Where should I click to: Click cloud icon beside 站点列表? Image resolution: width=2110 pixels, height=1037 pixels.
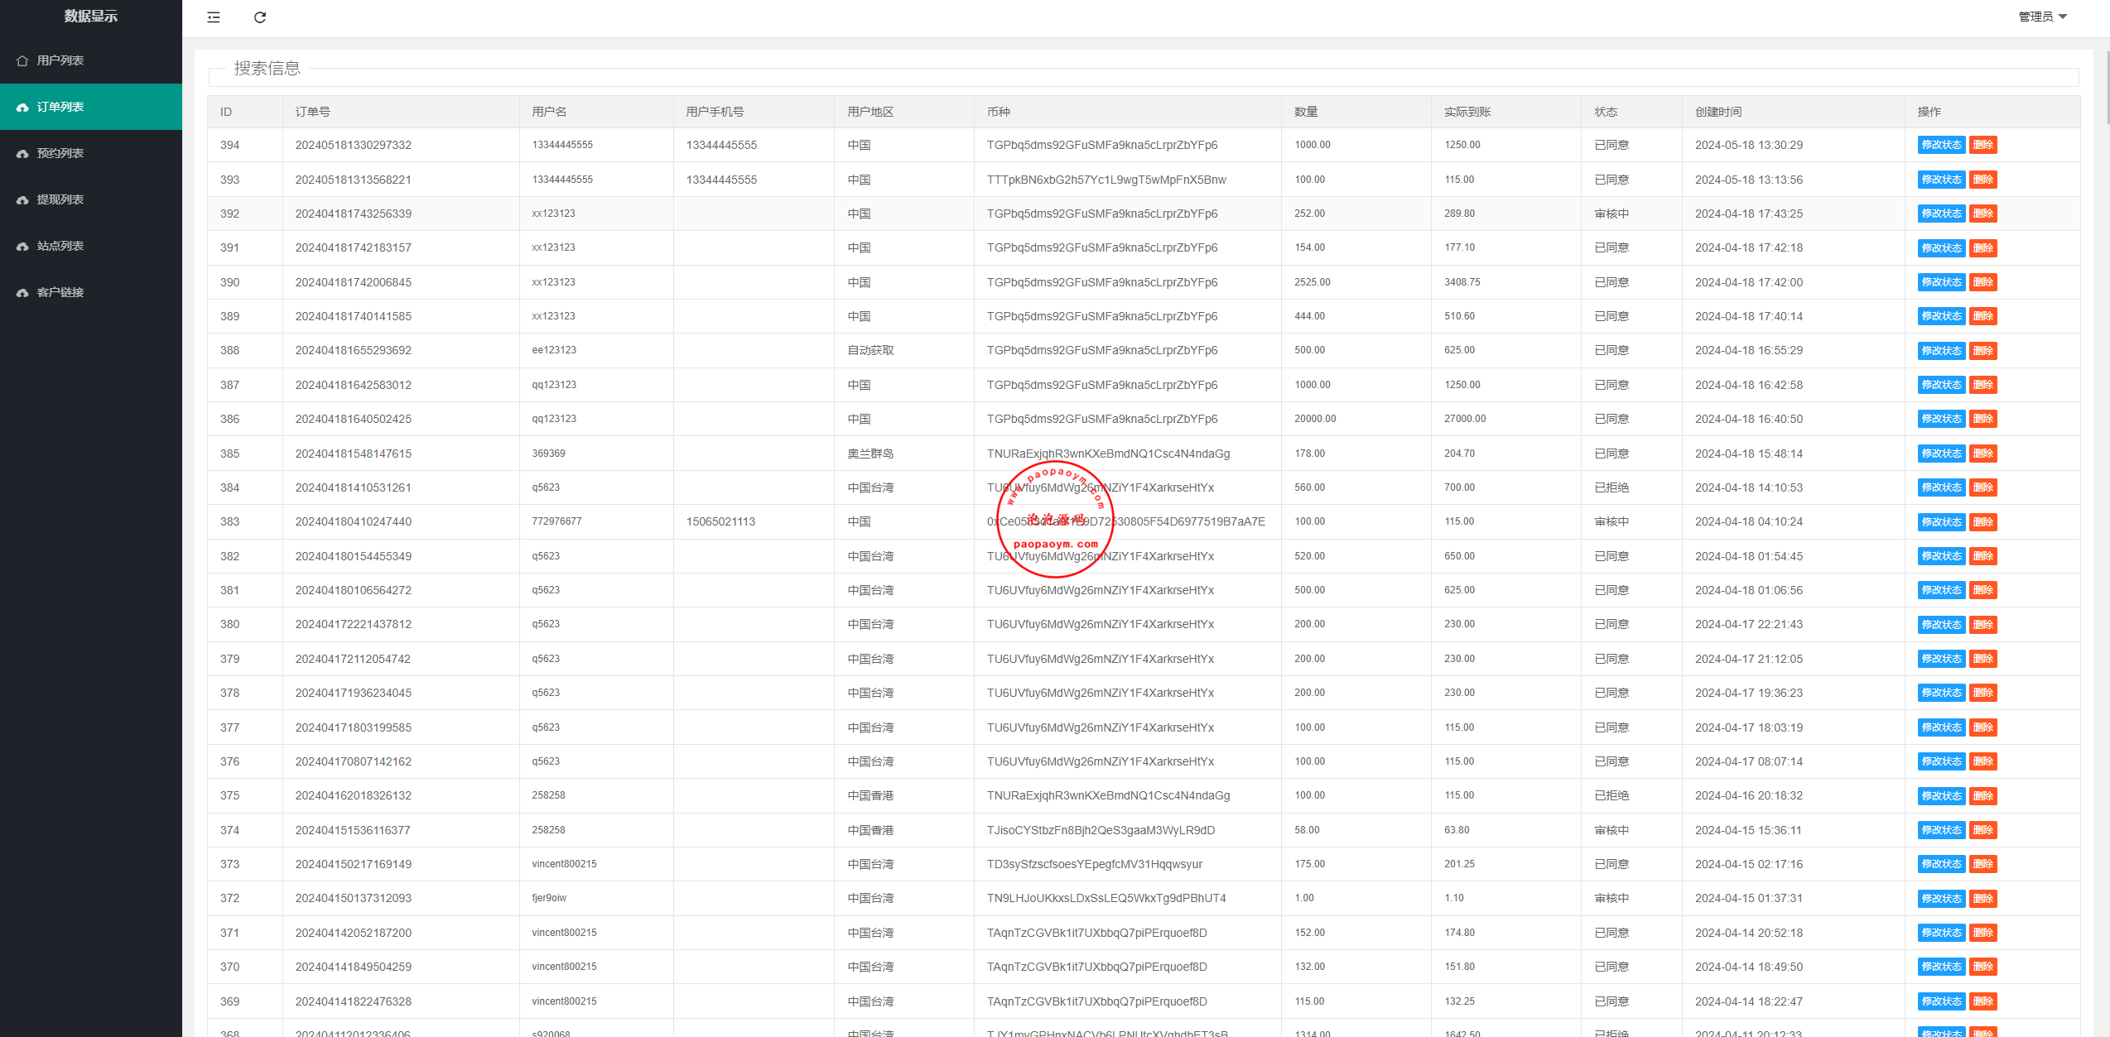click(x=22, y=247)
